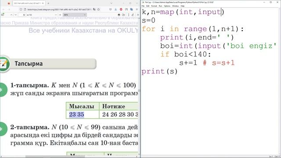The width and height of the screenshot is (281, 158).
Task: Open the translate extension icon
Action: click(x=132, y=9)
